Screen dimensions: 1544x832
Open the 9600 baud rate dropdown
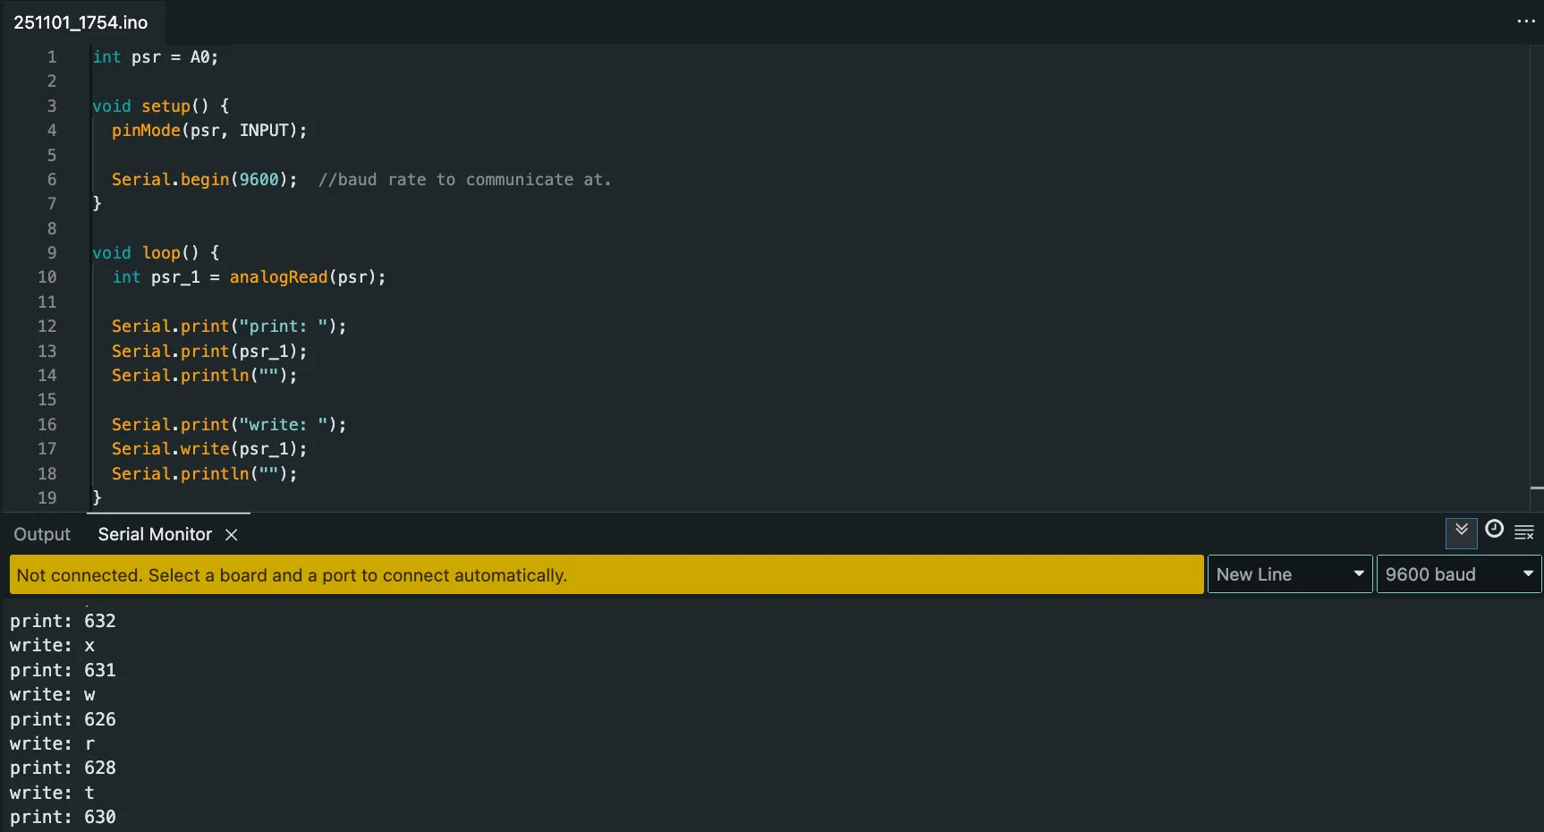(x=1457, y=574)
